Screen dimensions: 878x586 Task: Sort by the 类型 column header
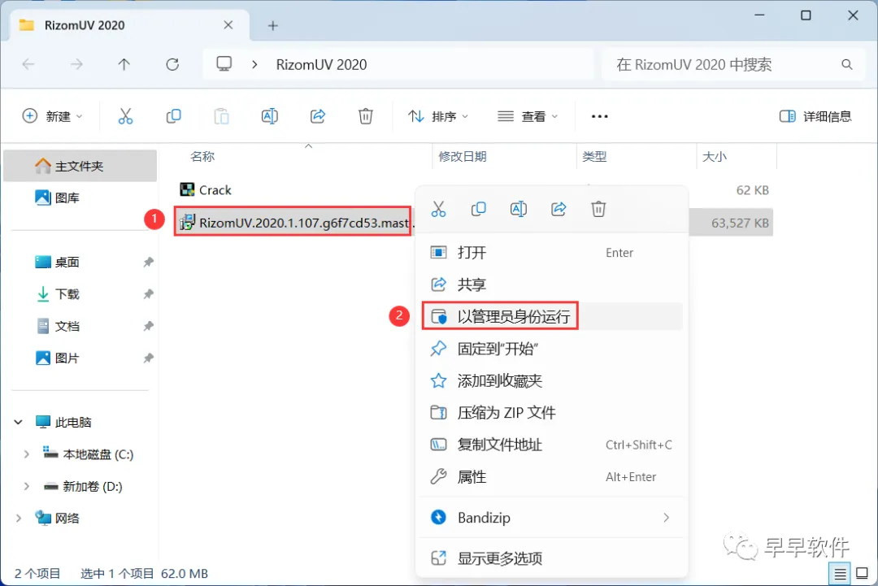[x=594, y=156]
